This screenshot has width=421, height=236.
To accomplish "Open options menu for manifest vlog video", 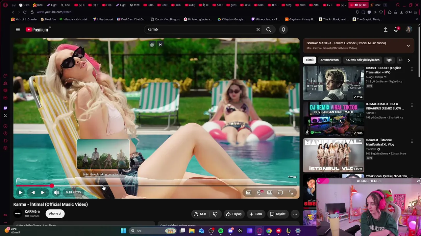I will coord(412,141).
